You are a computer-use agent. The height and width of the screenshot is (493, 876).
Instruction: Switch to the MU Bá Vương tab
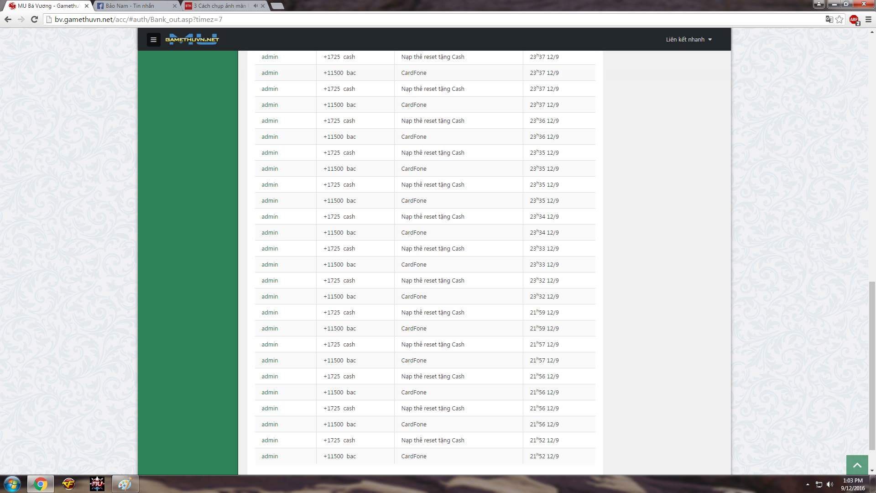[x=48, y=6]
